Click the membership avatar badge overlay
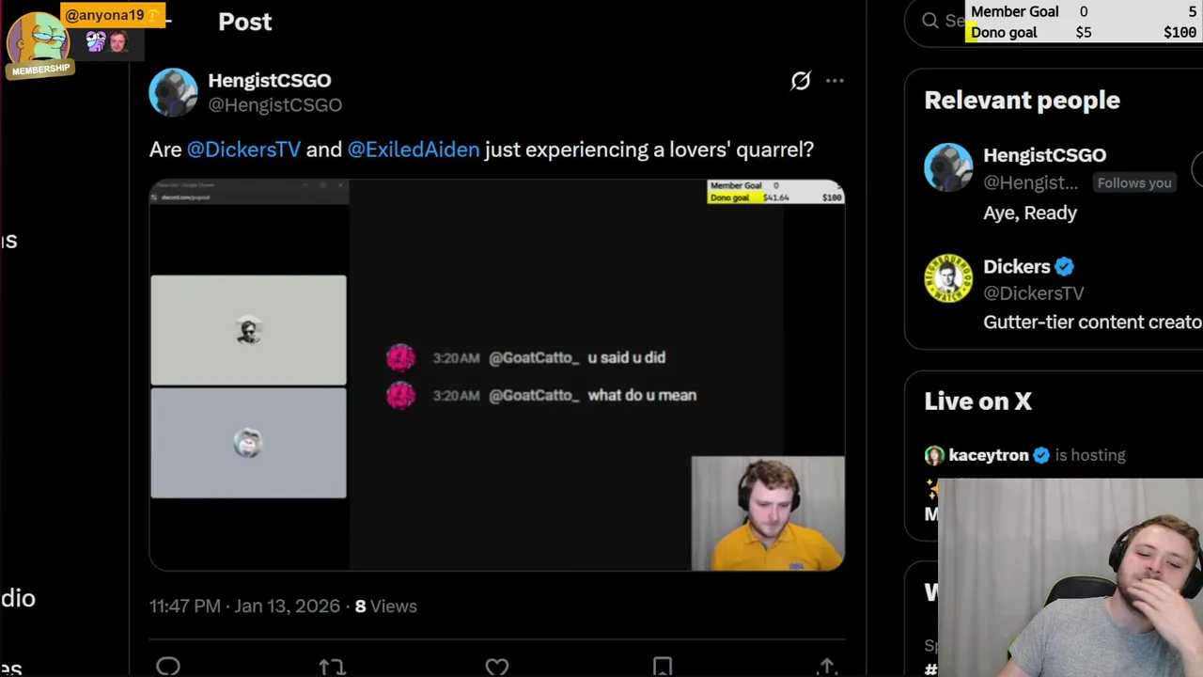Viewport: 1203px width, 677px height. click(39, 44)
